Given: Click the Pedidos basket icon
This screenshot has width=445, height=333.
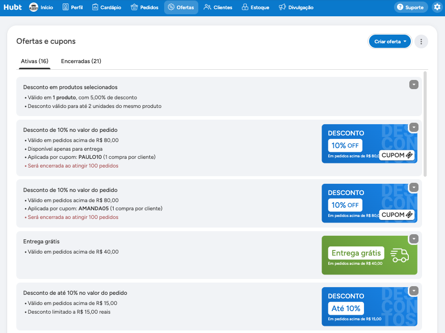Looking at the screenshot, I should (134, 7).
